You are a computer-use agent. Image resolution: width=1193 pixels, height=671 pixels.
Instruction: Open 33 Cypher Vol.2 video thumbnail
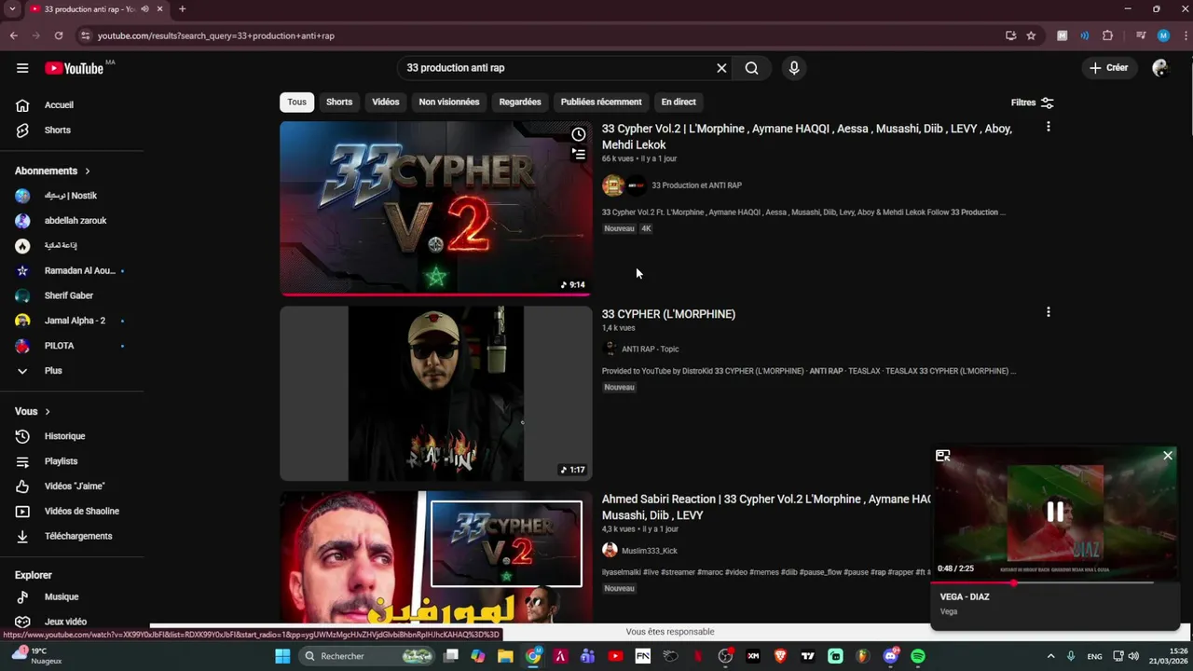pos(435,208)
